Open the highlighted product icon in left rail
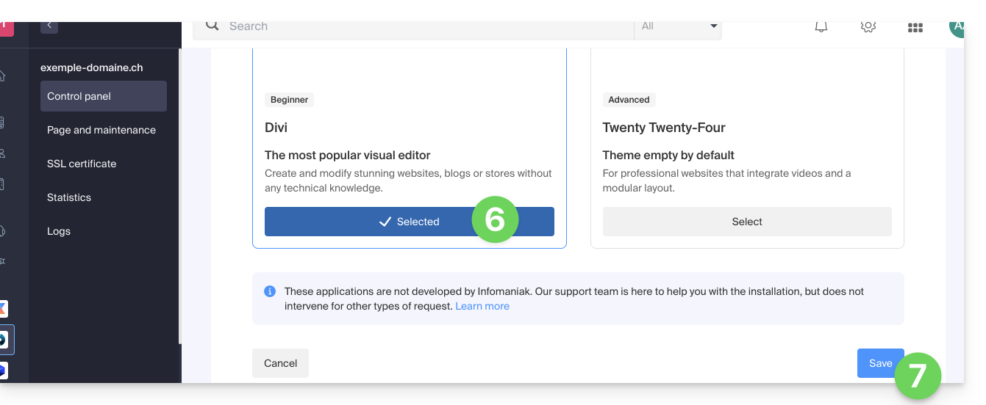The image size is (986, 405). pyautogui.click(x=3, y=340)
